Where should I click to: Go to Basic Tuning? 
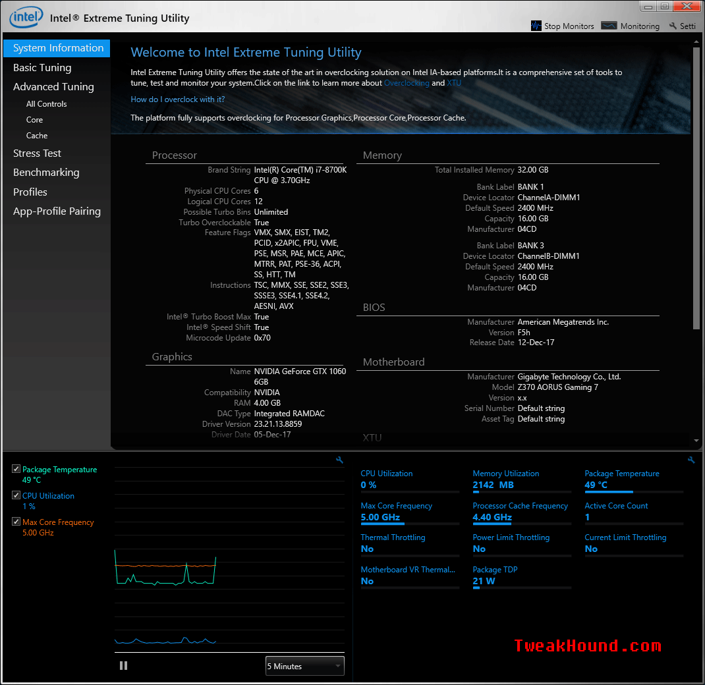(42, 67)
